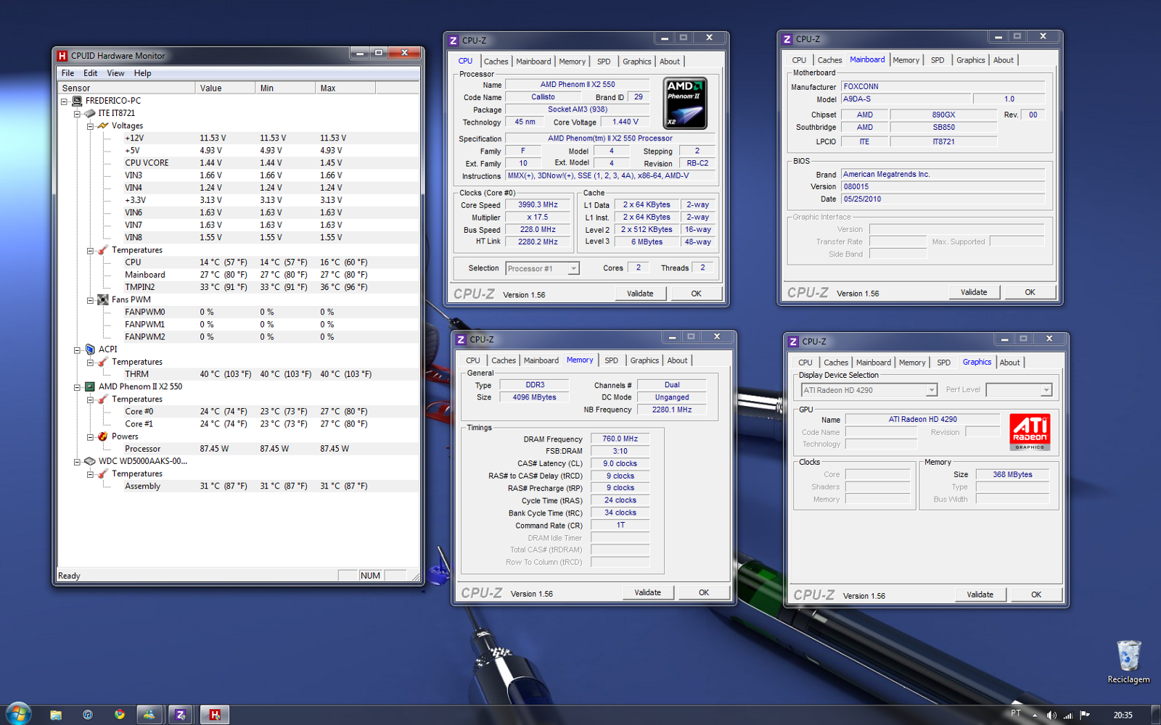Click Validate in Mainboard window
The width and height of the screenshot is (1161, 725).
click(974, 292)
